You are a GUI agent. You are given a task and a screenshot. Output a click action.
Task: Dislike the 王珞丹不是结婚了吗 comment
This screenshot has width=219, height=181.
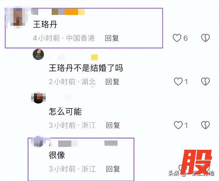(x=205, y=81)
